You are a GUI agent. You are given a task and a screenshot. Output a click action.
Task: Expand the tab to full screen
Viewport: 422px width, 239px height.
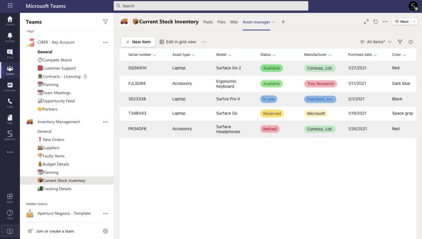pos(366,22)
